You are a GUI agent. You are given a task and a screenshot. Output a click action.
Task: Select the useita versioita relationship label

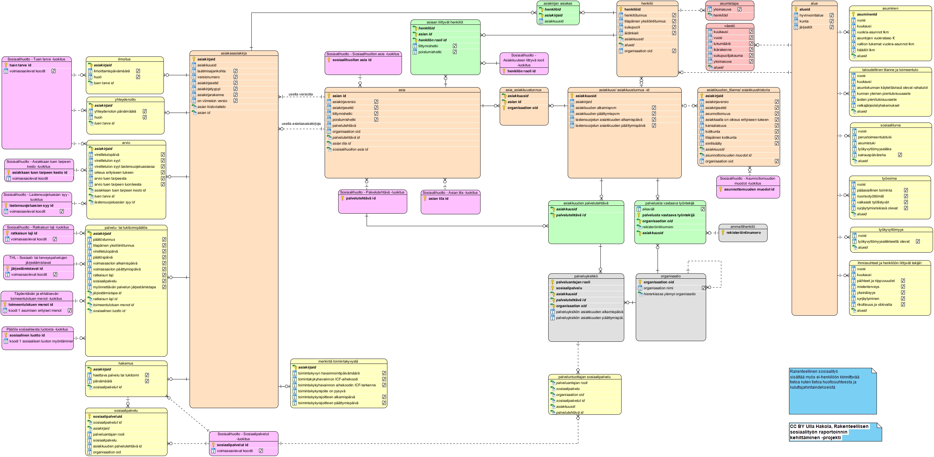pos(301,94)
